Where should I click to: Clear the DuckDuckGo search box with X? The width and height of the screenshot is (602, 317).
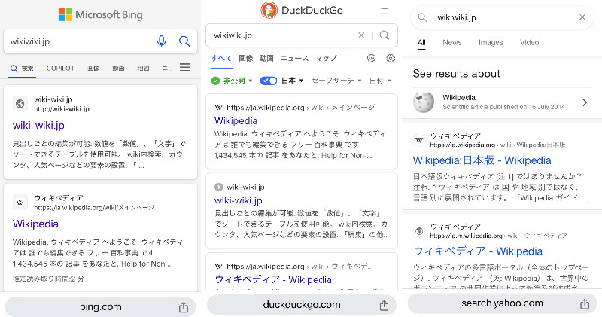(x=361, y=35)
